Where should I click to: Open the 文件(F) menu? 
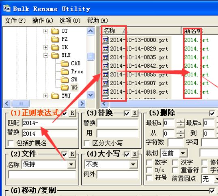click(15, 21)
